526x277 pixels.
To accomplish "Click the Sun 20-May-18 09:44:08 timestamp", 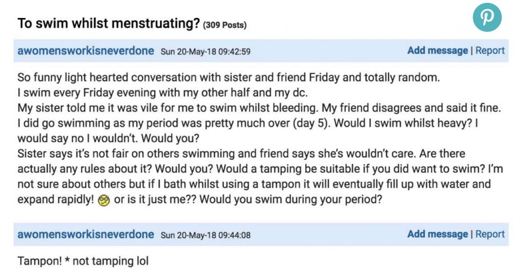I will pyautogui.click(x=205, y=235).
